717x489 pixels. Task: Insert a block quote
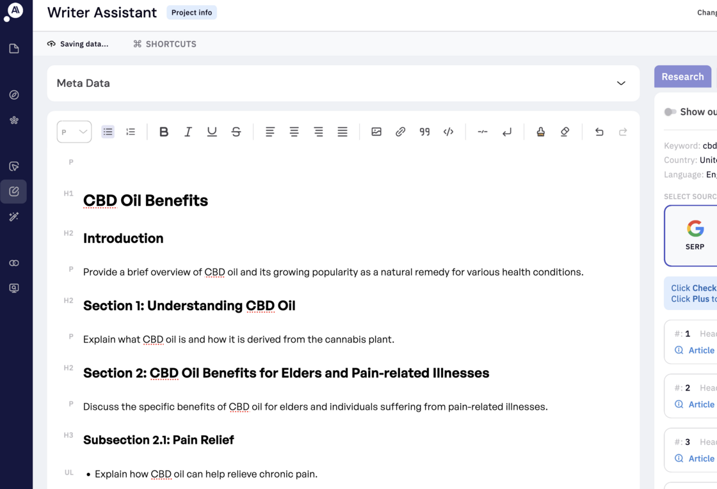[424, 132]
